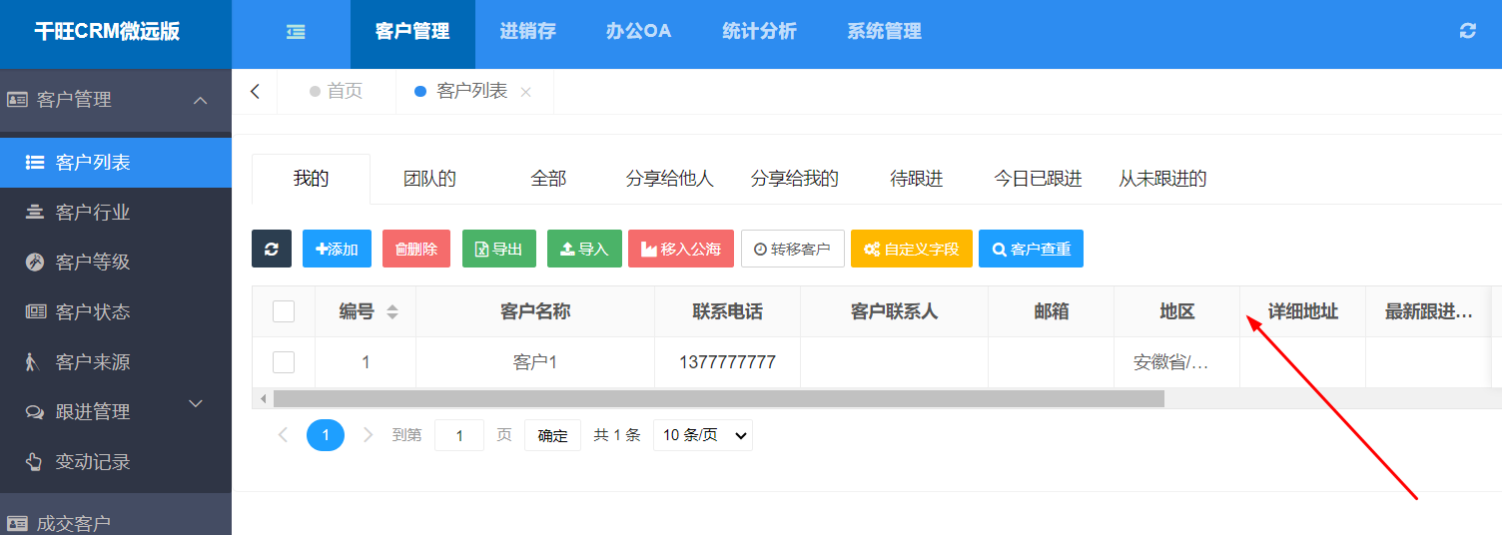Select the 今日已跟进 filter tab
Image resolution: width=1502 pixels, height=535 pixels.
[x=1038, y=179]
